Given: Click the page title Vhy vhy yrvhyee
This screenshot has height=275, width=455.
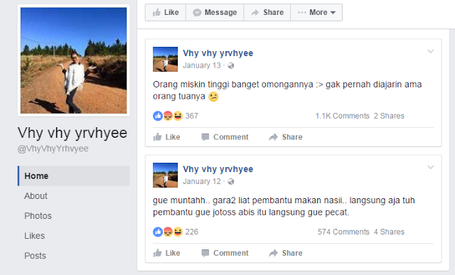Looking at the screenshot, I should [73, 133].
